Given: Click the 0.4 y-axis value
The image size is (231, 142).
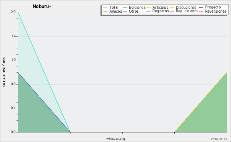Looking at the screenshot, I should [13, 108].
